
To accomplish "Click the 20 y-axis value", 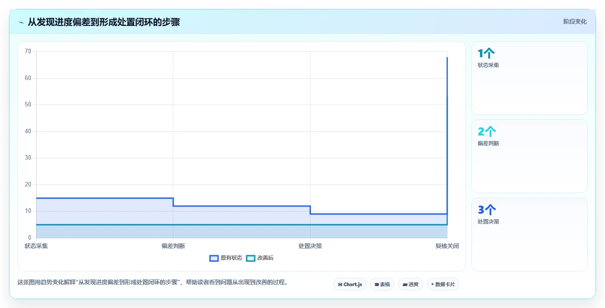I will coord(28,185).
